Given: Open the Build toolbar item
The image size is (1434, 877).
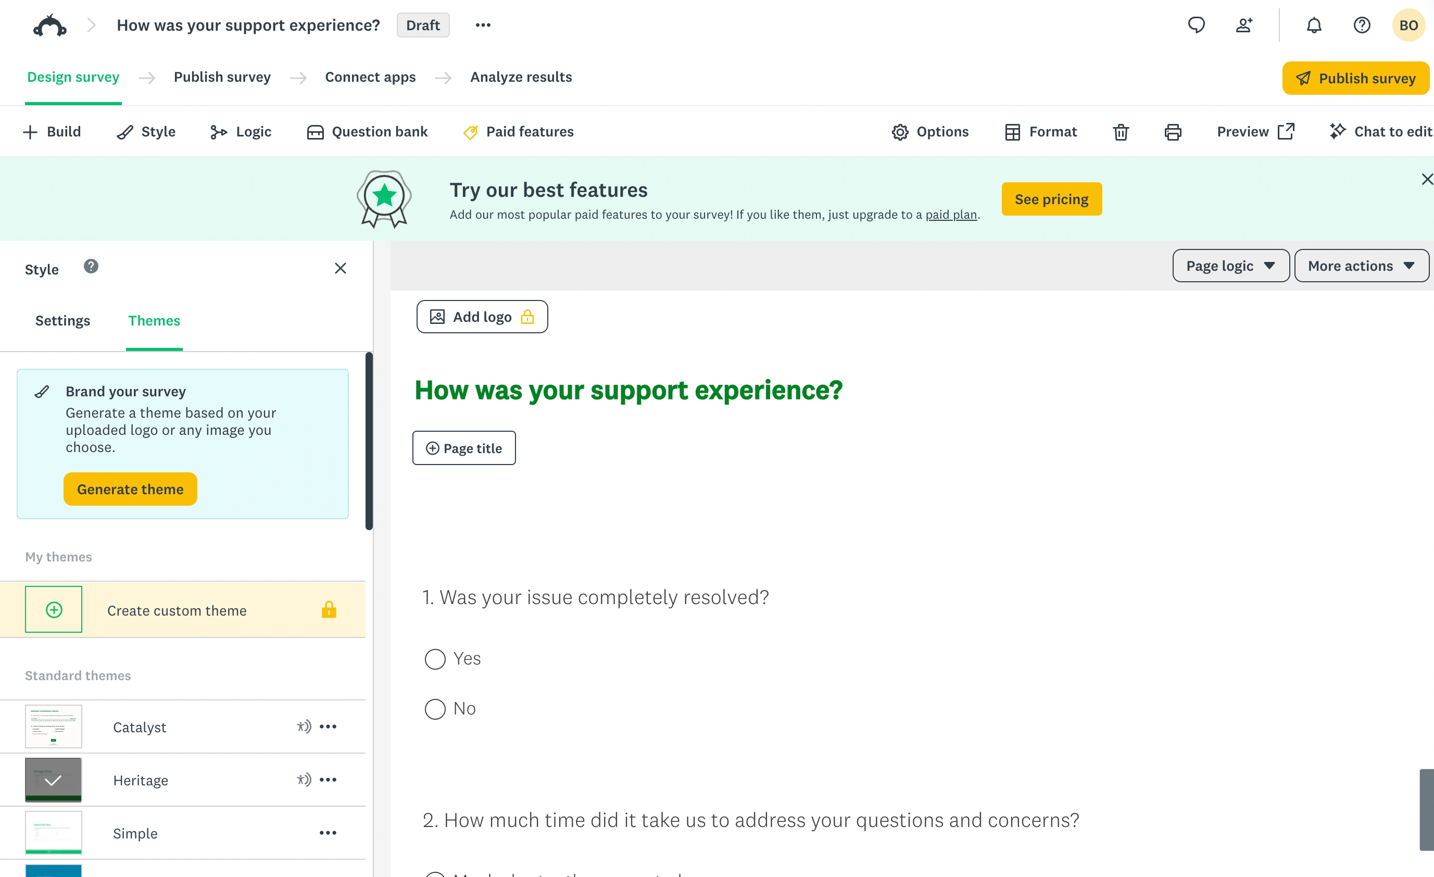Looking at the screenshot, I should coord(52,132).
